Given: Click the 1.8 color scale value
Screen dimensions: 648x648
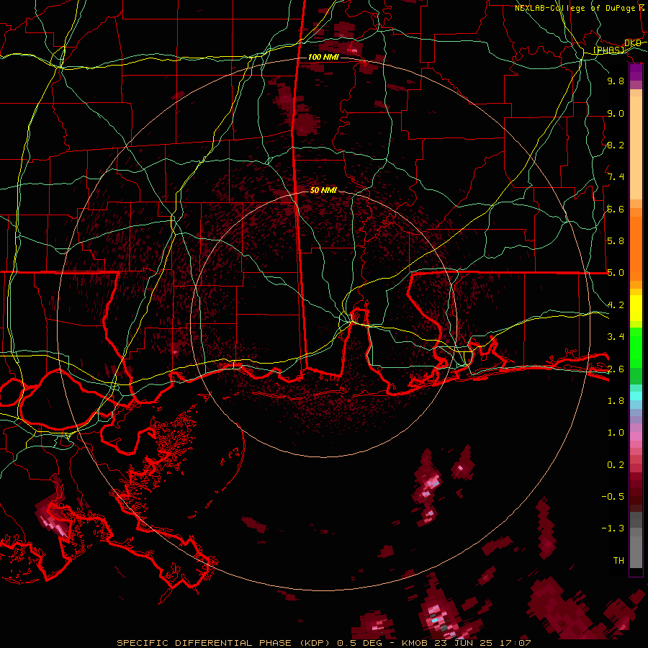Looking at the screenshot, I should coord(616,401).
